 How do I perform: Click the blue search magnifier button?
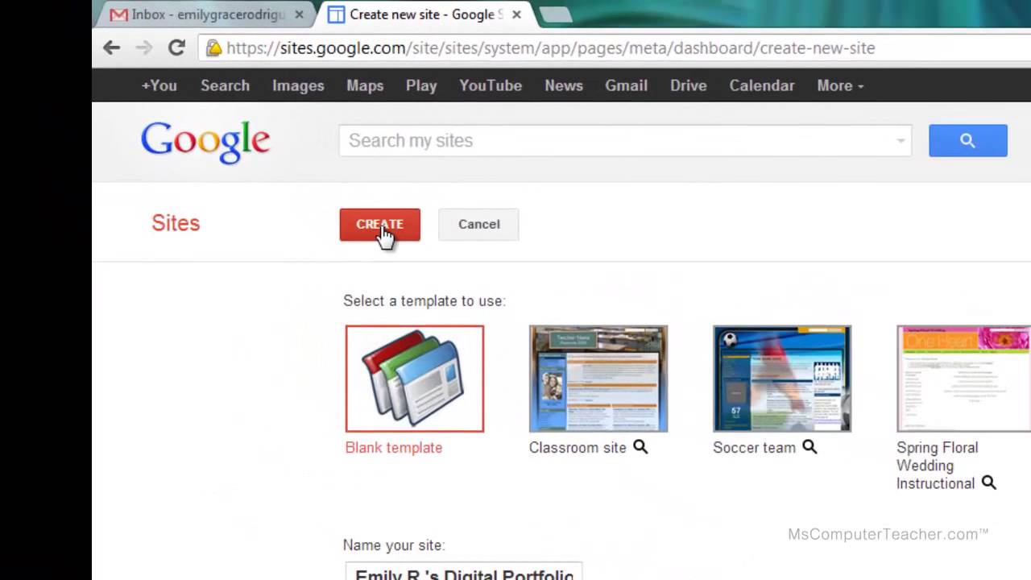(x=967, y=140)
